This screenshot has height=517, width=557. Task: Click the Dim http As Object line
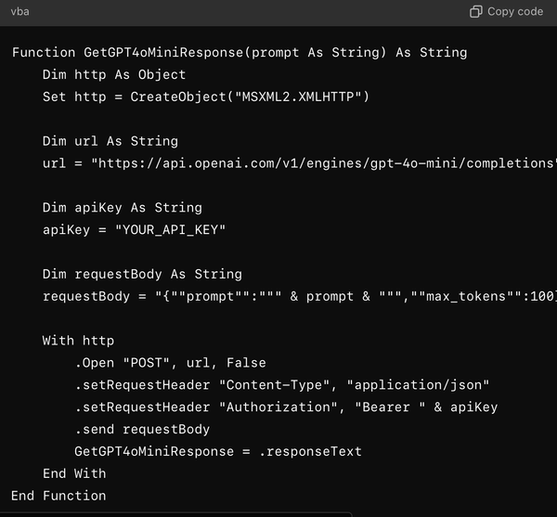coord(114,74)
